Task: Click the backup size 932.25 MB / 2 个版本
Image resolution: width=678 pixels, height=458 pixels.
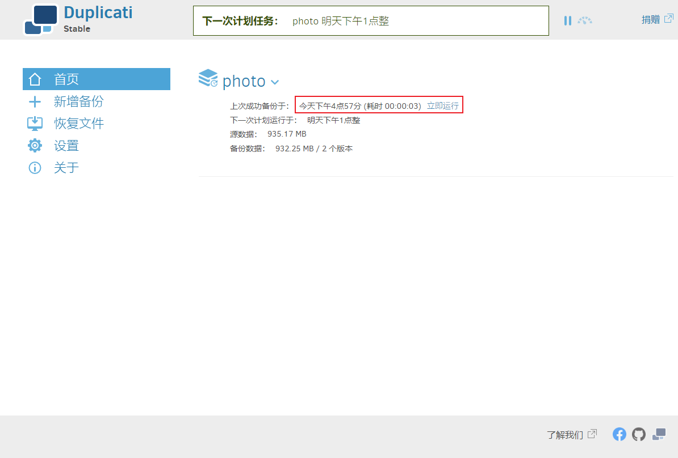Action: click(x=314, y=149)
